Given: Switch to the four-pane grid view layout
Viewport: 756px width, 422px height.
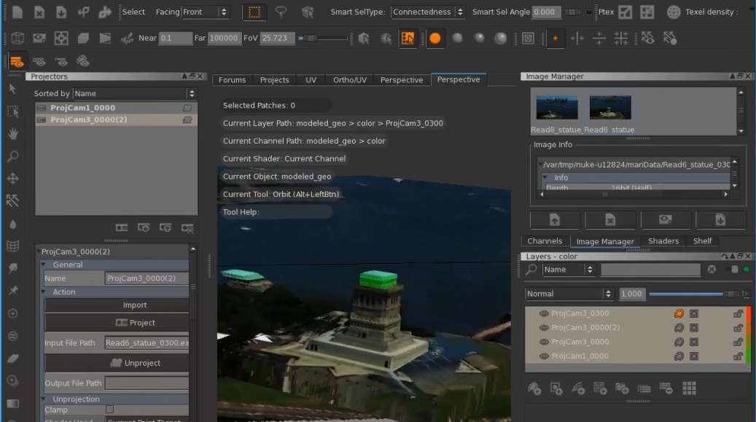Looking at the screenshot, I should 621,38.
